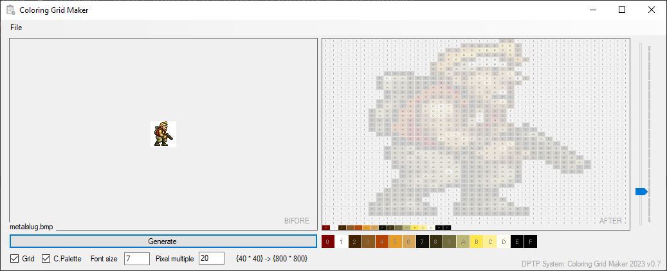This screenshot has height=271, width=667.
Task: Click the metal slug sprite in the BIFORE panel
Action: (163, 134)
